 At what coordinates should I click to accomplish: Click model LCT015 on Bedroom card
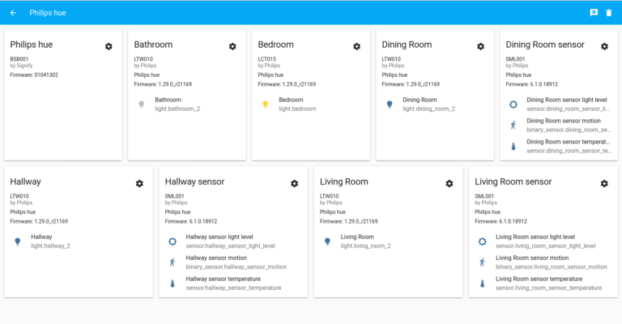[x=267, y=59]
